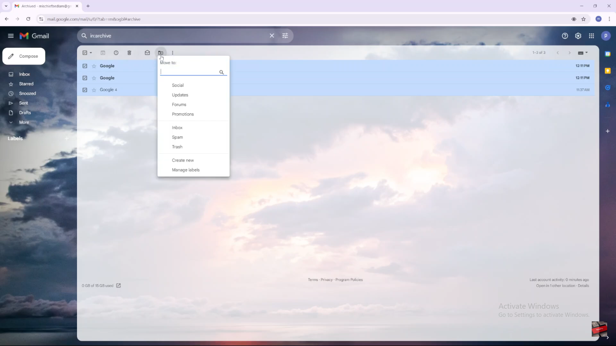Screen dimensions: 616x346
Task: Open the select dropdown arrow beside checkbox
Action: 91,53
